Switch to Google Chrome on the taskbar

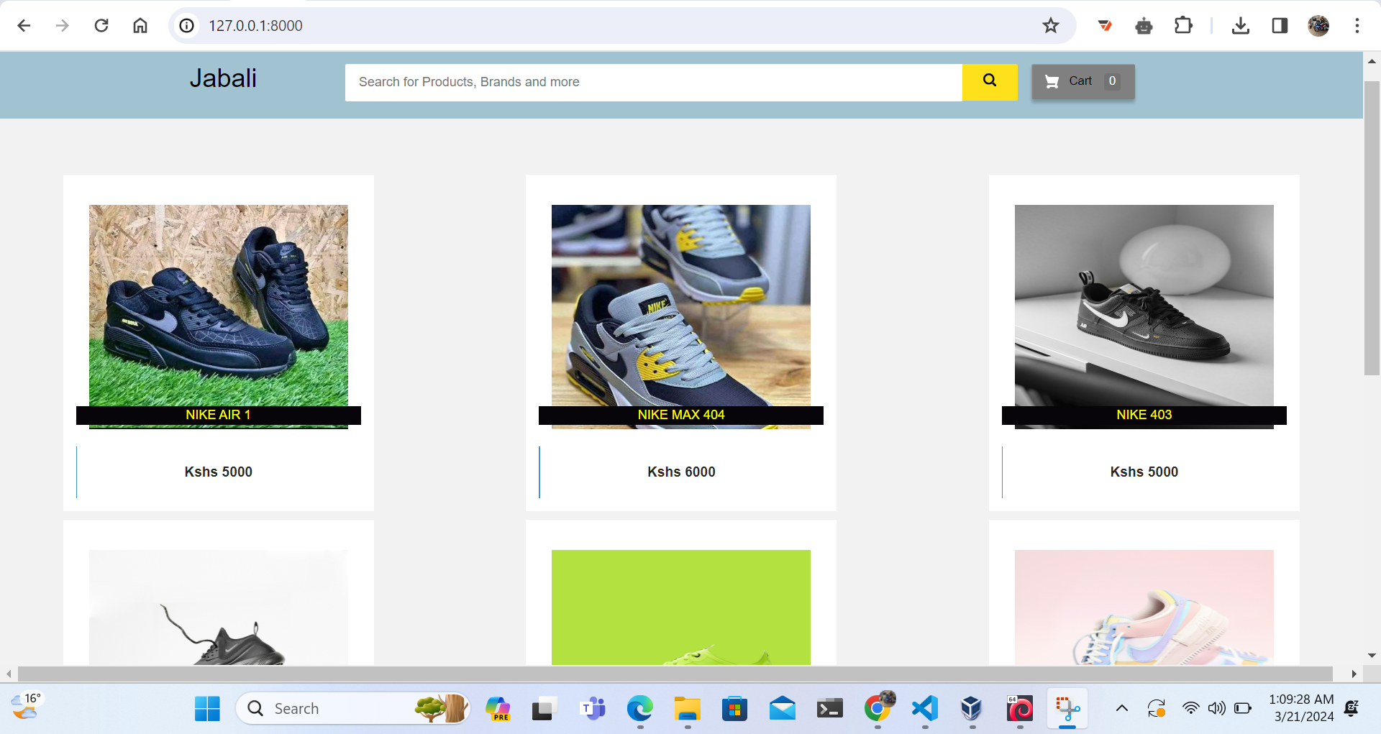[x=878, y=709]
